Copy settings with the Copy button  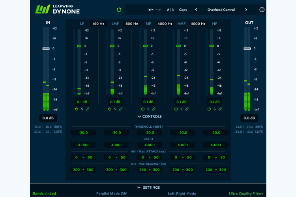(183, 10)
